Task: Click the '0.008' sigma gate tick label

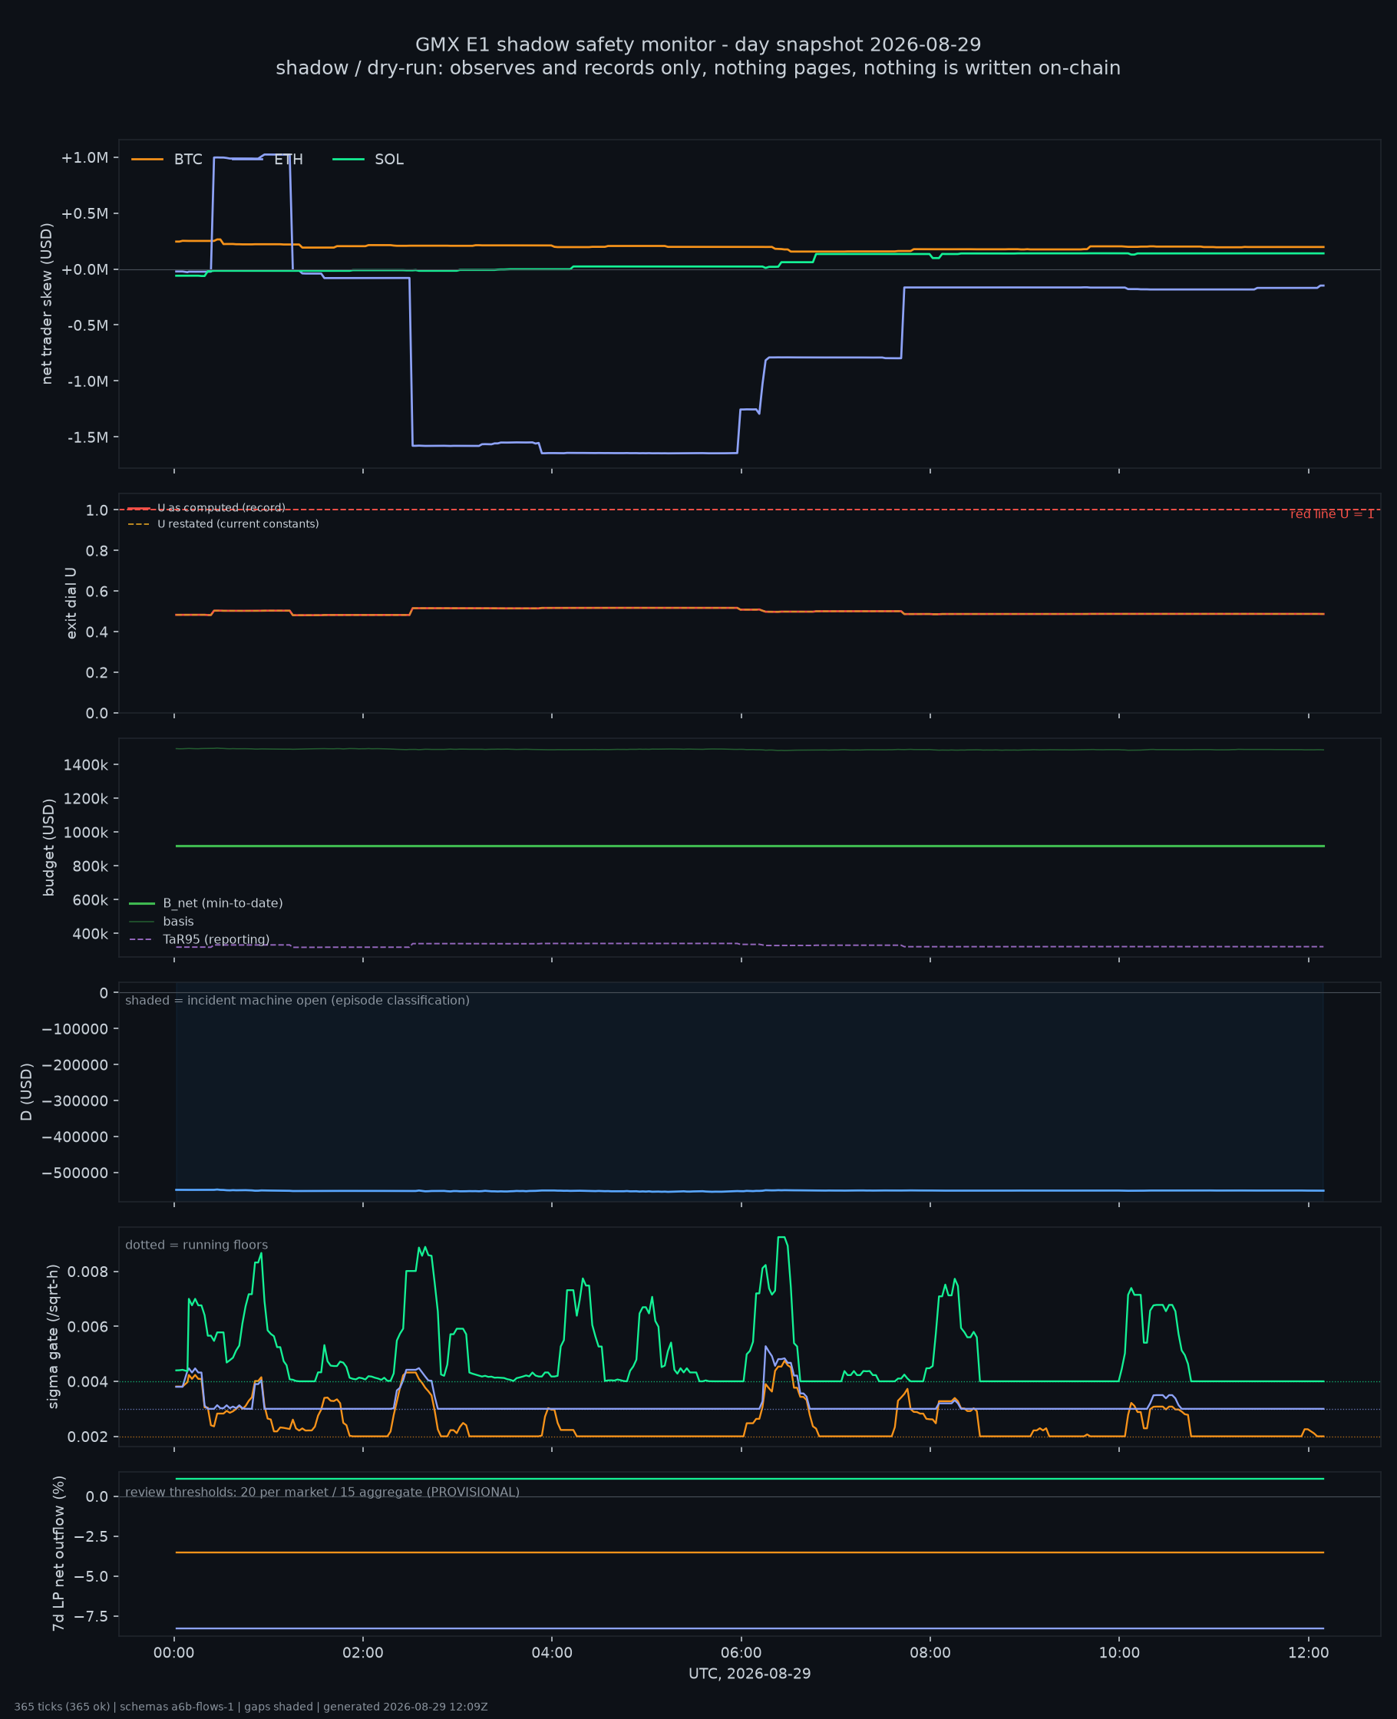Action: [x=87, y=1272]
